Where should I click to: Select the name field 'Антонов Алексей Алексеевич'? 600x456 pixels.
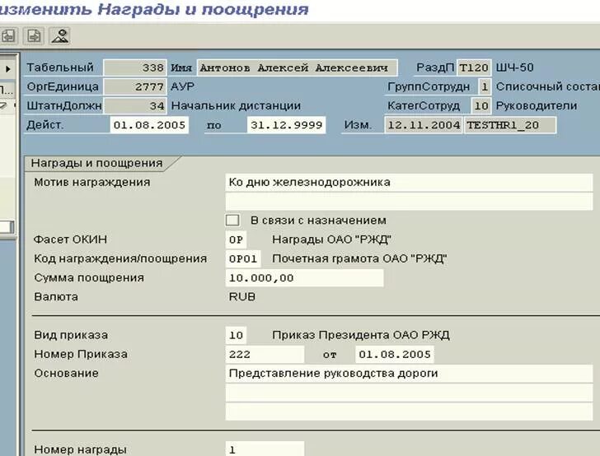click(x=298, y=67)
